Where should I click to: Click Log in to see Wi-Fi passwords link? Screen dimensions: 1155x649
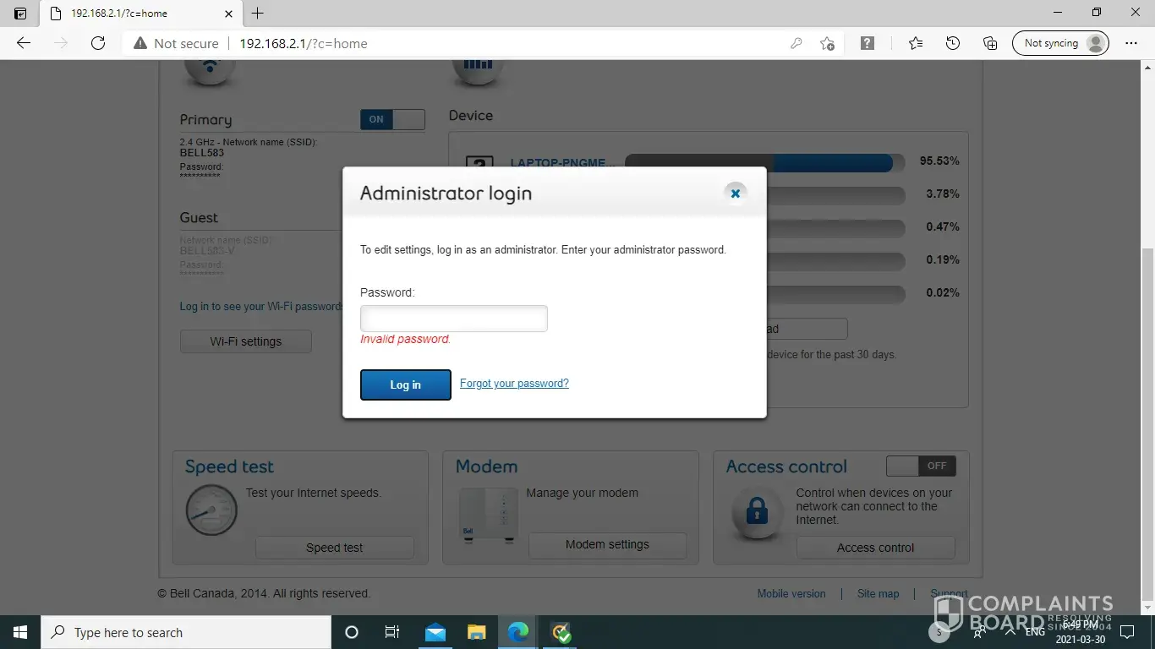click(261, 306)
